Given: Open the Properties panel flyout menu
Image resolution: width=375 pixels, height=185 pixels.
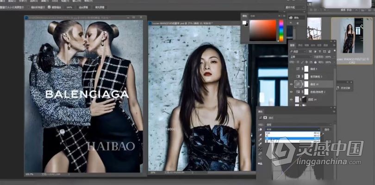Looking at the screenshot, I should pos(334,112).
